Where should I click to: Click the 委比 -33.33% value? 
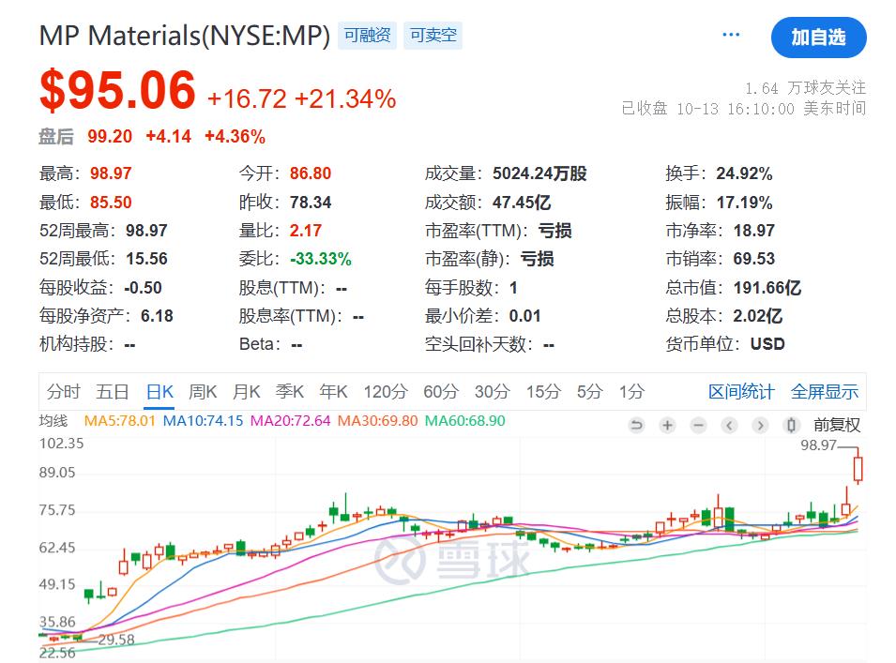point(320,259)
